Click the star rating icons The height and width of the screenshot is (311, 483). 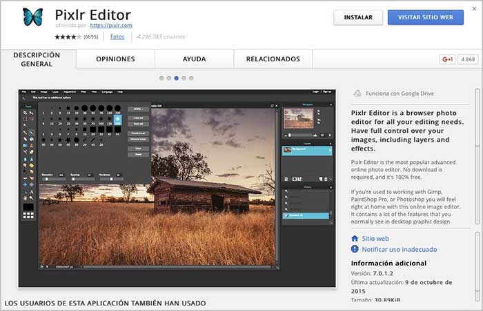tap(68, 36)
